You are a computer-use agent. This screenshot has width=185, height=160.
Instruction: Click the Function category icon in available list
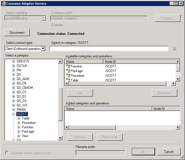(68, 66)
